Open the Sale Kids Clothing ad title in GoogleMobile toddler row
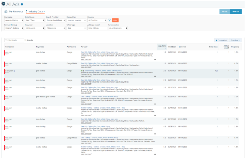This screenshot has width=248, height=158. click(99, 63)
